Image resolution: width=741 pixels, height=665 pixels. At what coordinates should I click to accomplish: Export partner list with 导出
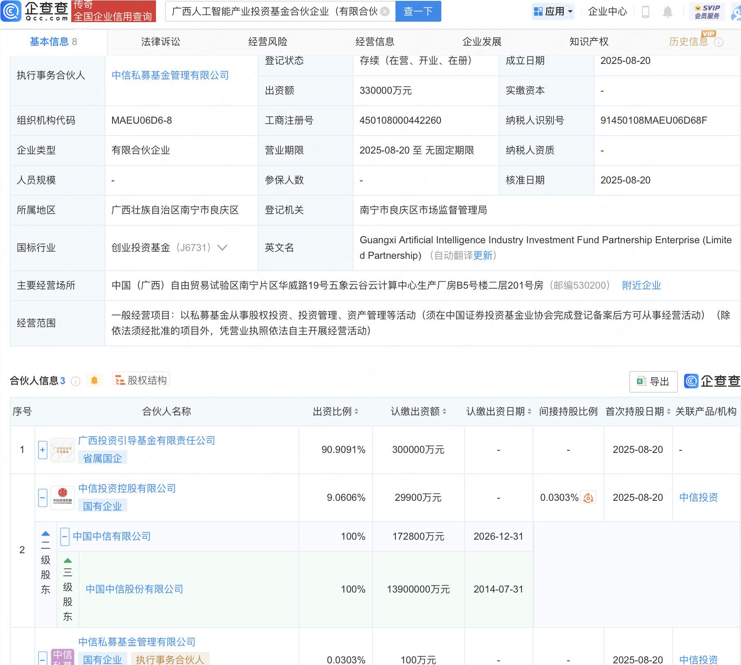pos(653,382)
